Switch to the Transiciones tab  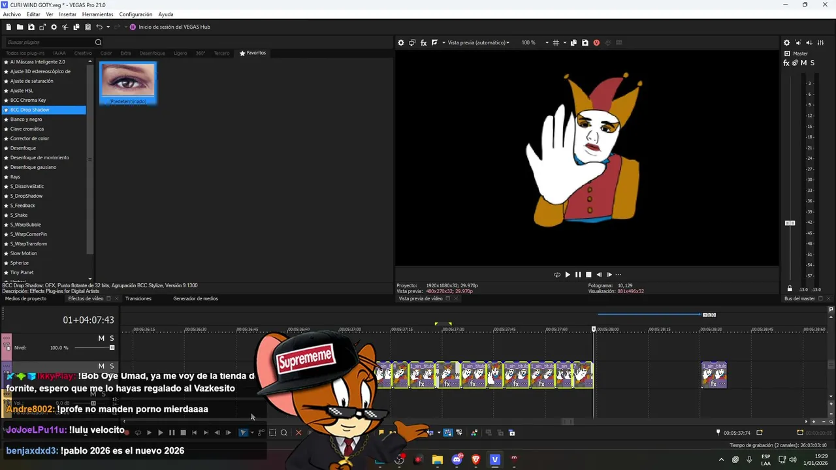138,298
